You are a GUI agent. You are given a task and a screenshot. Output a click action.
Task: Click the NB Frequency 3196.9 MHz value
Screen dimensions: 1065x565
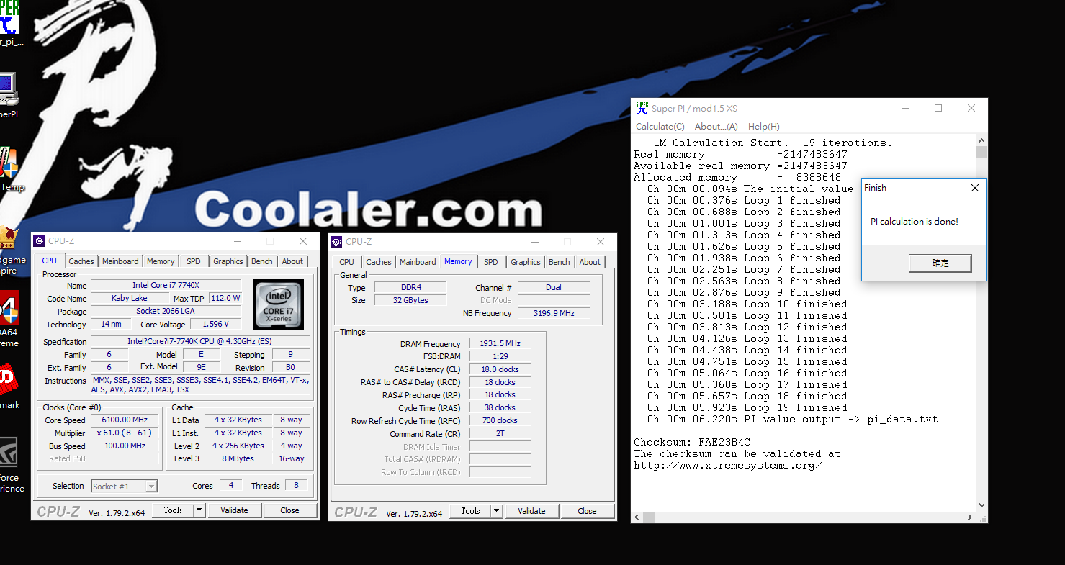click(554, 313)
